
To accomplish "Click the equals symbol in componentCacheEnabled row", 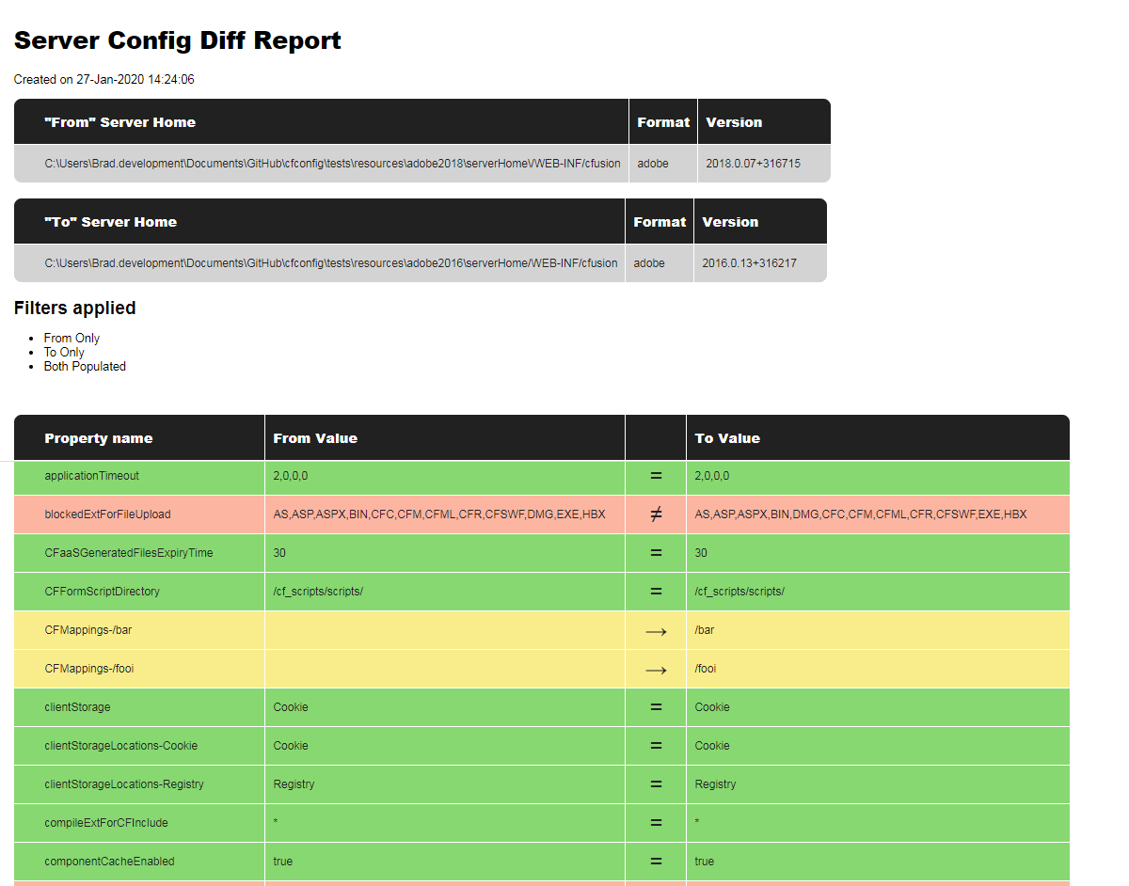I will (x=656, y=862).
